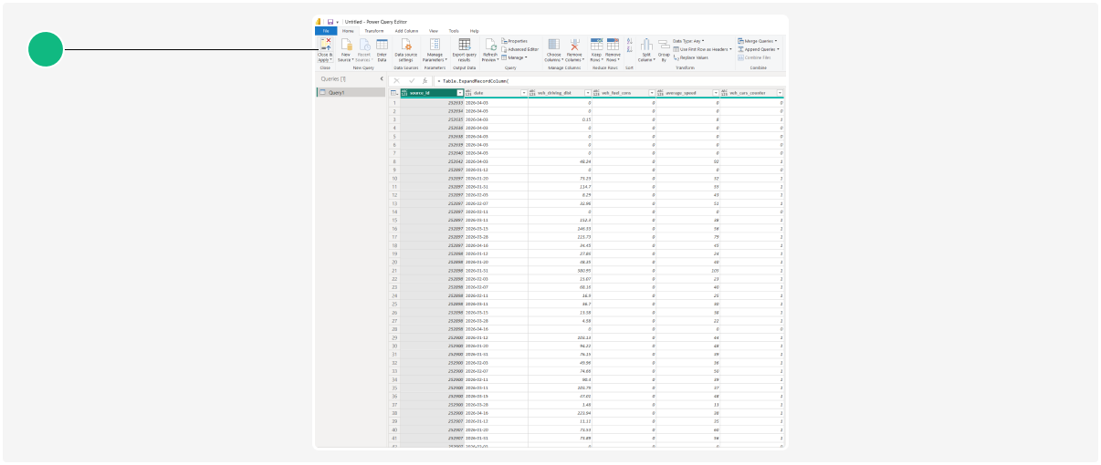The width and height of the screenshot is (1101, 465).
Task: Select row number 1 in the grid
Action: click(394, 103)
